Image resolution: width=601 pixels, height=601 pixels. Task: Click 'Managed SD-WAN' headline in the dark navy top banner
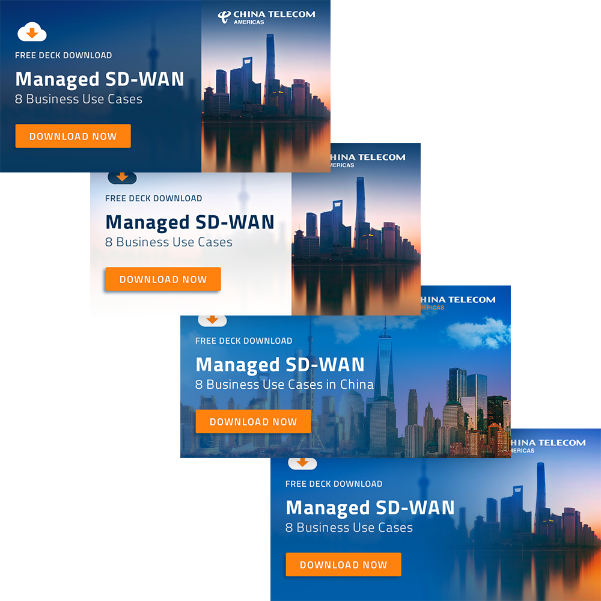pos(100,80)
